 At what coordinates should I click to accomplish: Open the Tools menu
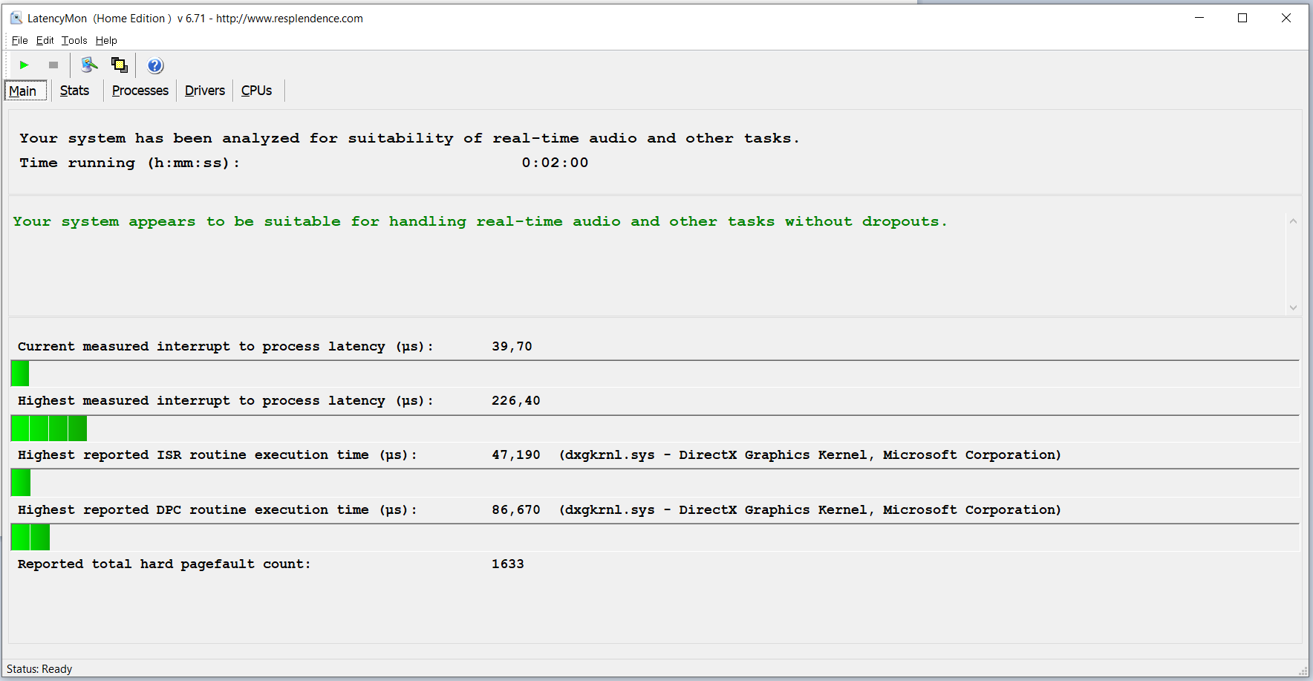click(x=74, y=40)
